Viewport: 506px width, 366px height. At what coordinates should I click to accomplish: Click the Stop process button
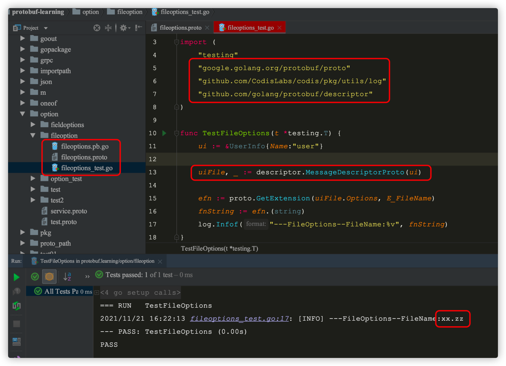16,323
